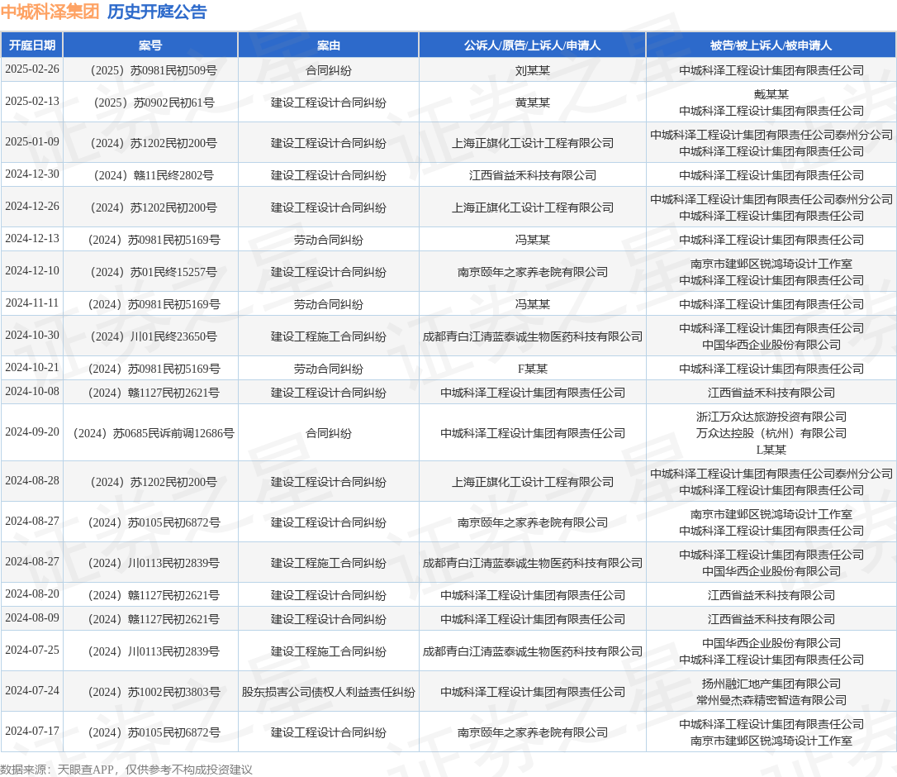Select plaintiff 南京颐年之家养老院有限公司 in 2024-07-17 row
This screenshot has height=777, width=897.
(x=533, y=732)
